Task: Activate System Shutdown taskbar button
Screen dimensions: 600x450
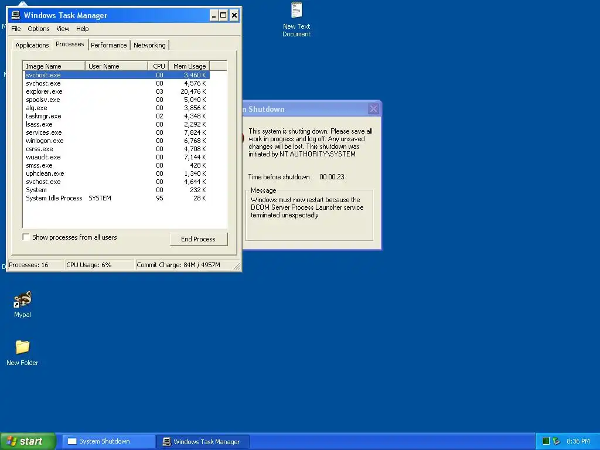Action: (108, 441)
